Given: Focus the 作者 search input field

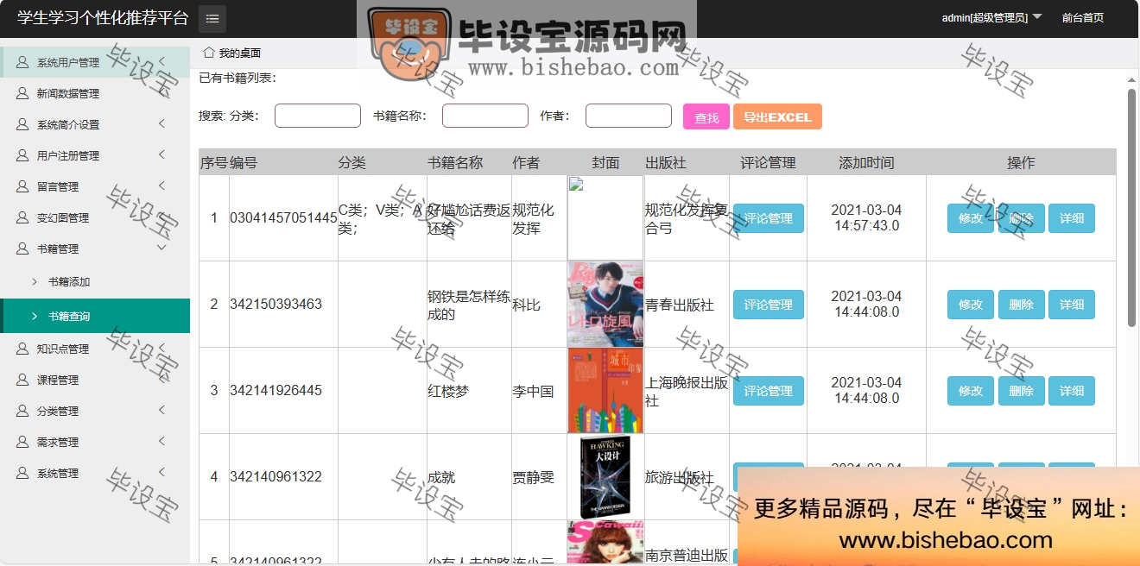Looking at the screenshot, I should 629,116.
